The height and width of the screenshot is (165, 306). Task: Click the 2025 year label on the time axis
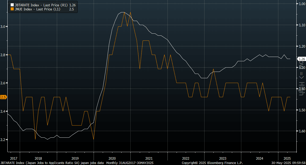288,158
